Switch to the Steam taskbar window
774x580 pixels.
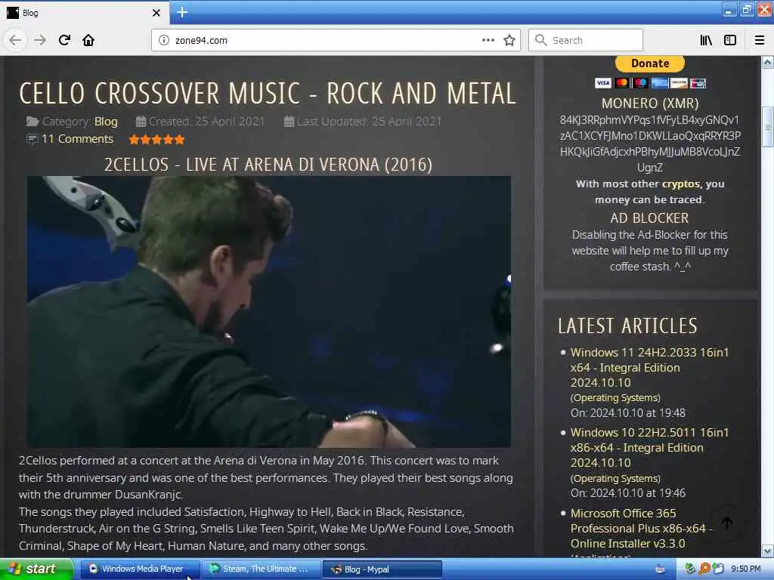click(x=261, y=569)
